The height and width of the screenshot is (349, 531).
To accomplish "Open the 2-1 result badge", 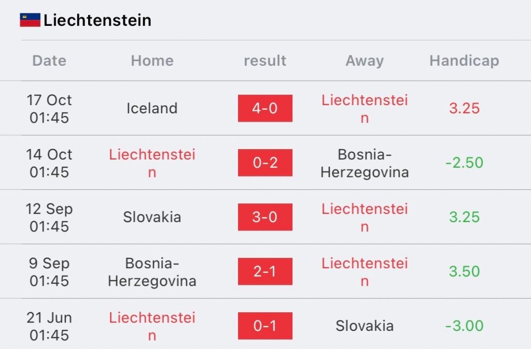I will coord(265,271).
